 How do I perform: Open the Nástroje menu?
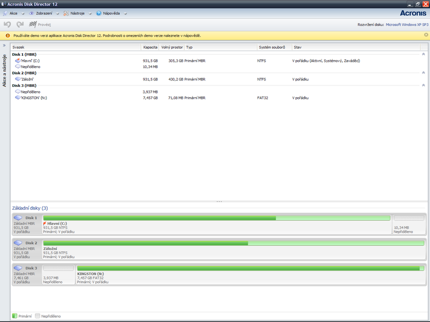pos(77,13)
